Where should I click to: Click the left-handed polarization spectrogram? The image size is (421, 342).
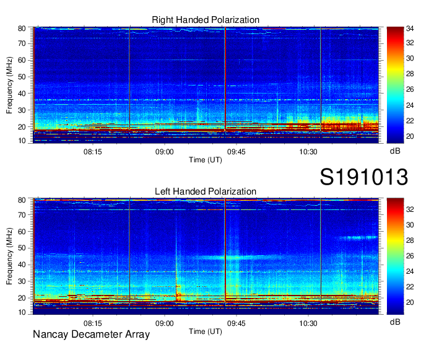pyautogui.click(x=206, y=256)
